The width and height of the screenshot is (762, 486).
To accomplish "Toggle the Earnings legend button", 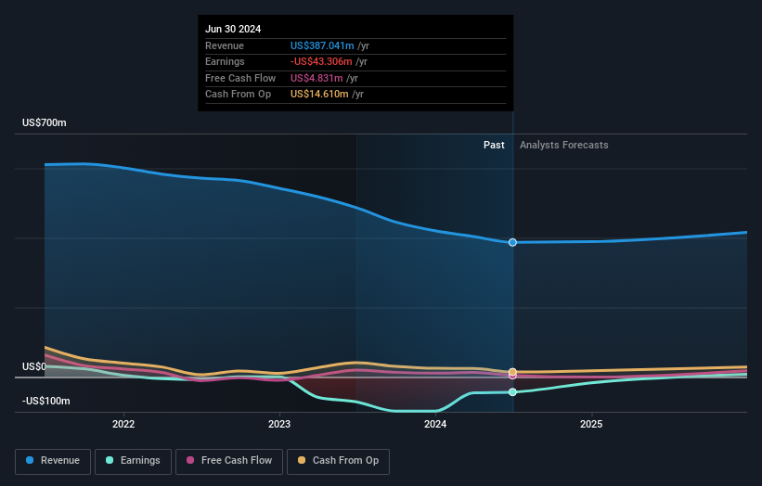I will (x=133, y=461).
